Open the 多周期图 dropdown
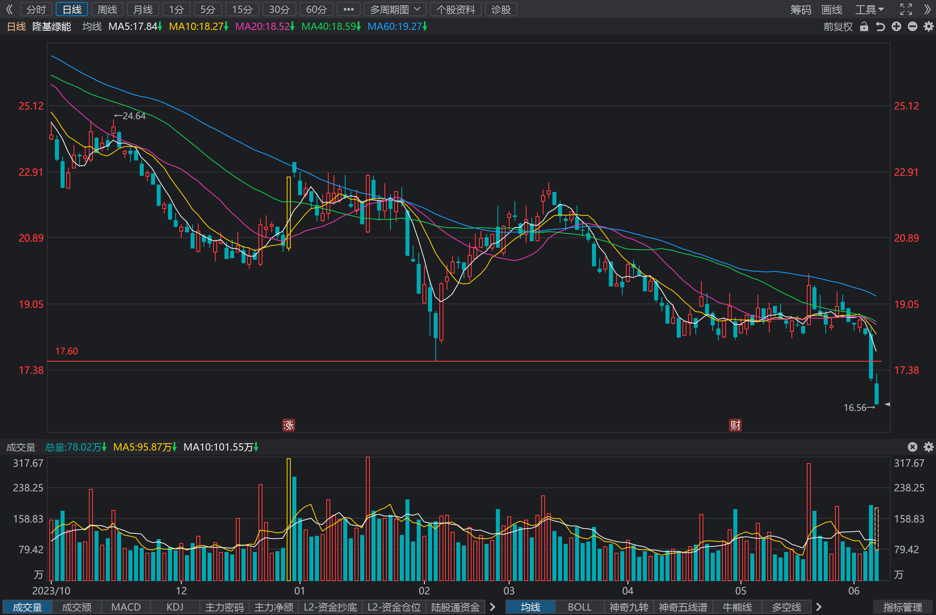Screen dimensions: 936x615 click(395, 9)
